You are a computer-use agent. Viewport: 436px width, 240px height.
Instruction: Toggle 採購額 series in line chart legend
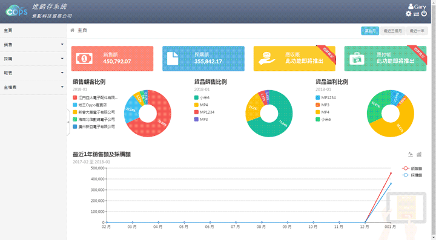412,175
